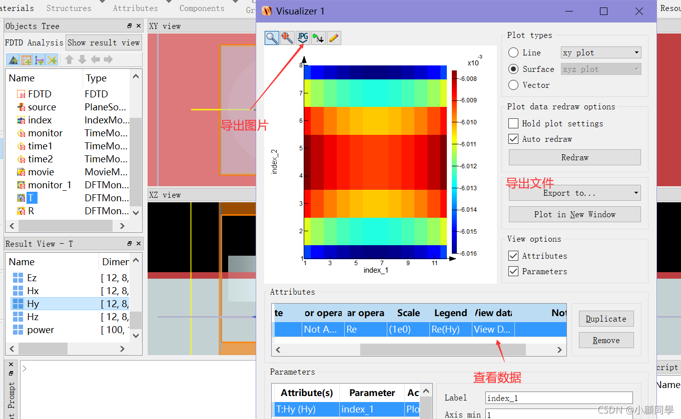The height and width of the screenshot is (419, 681).
Task: Click the JPG image export icon
Action: [x=302, y=37]
